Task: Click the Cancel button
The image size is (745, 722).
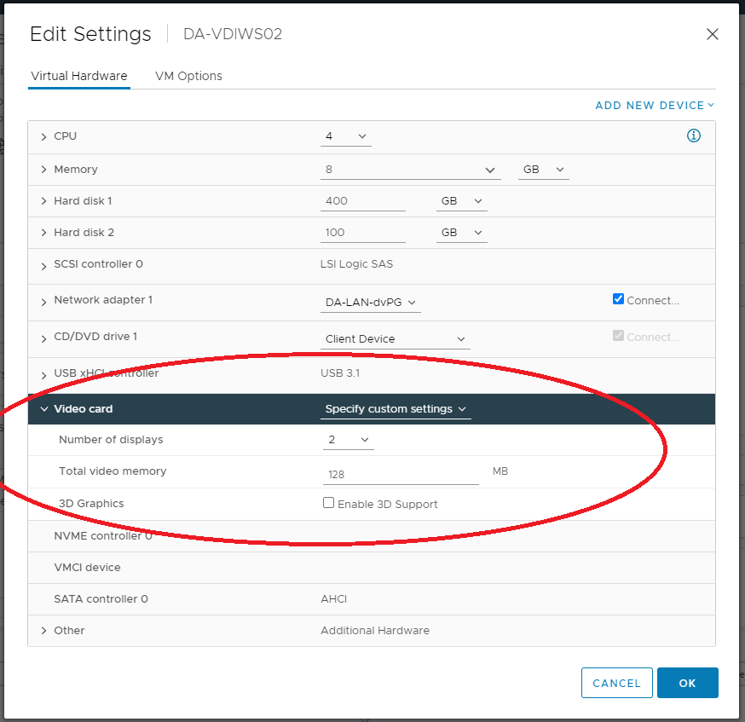Action: pos(616,683)
